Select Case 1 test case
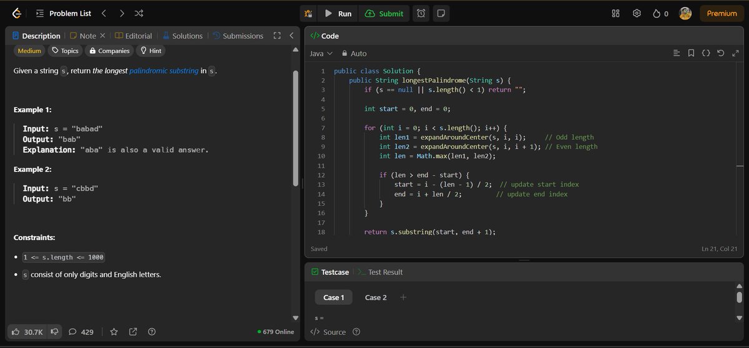The image size is (749, 348). tap(334, 297)
